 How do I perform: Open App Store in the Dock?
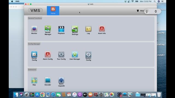(37, 95)
